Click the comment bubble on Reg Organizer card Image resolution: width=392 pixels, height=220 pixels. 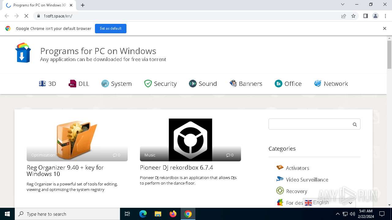tap(115, 155)
